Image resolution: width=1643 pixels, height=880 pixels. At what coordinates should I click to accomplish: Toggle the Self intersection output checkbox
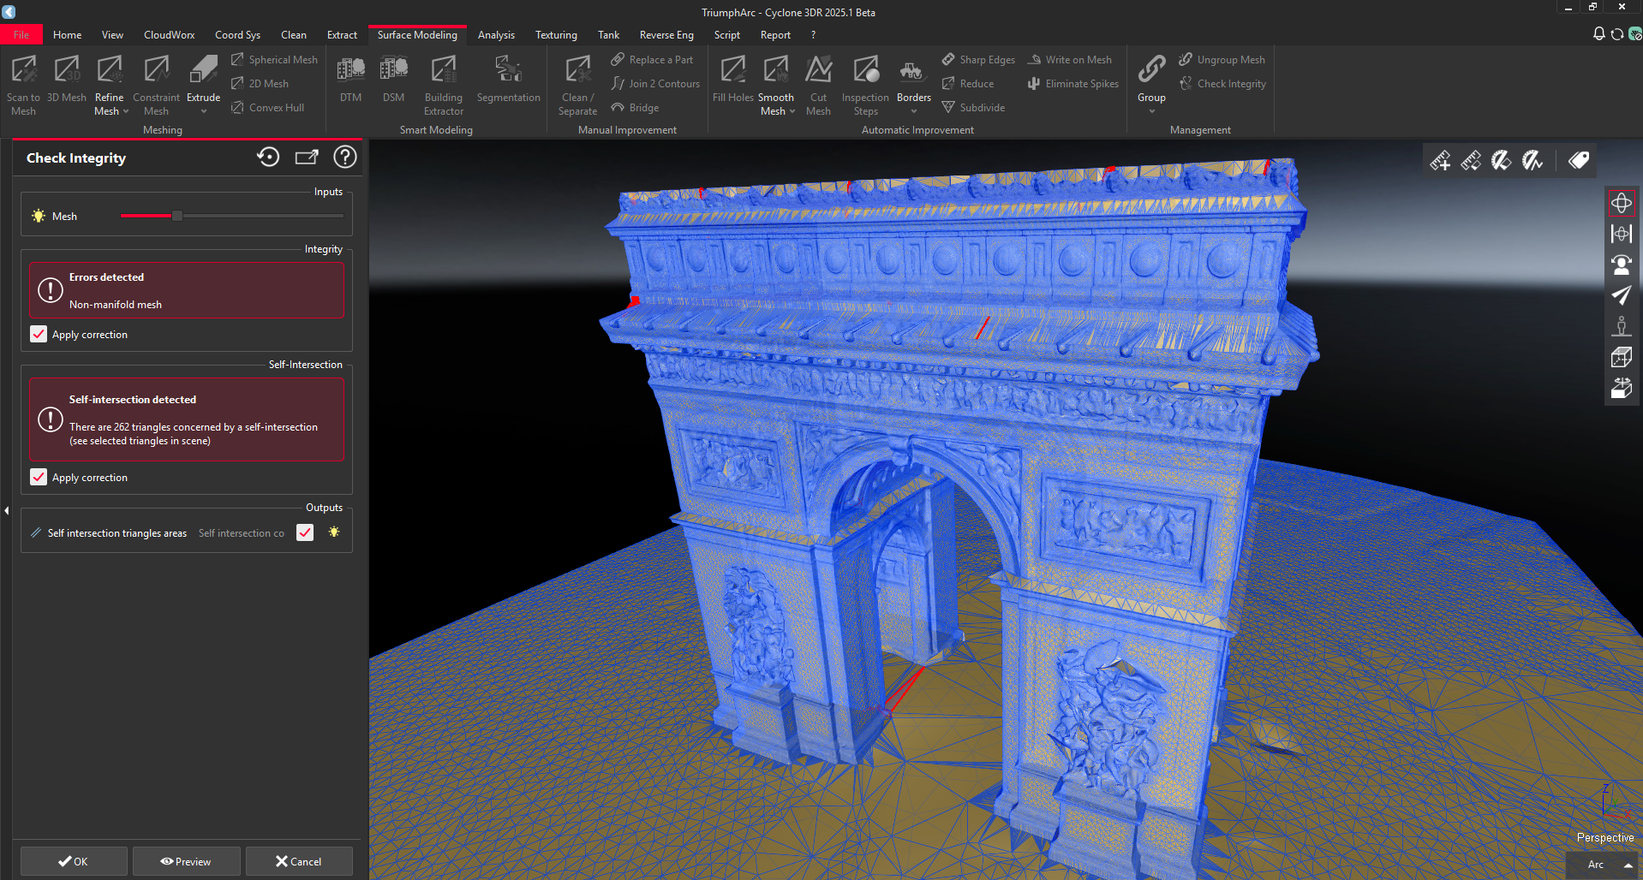[x=305, y=533]
